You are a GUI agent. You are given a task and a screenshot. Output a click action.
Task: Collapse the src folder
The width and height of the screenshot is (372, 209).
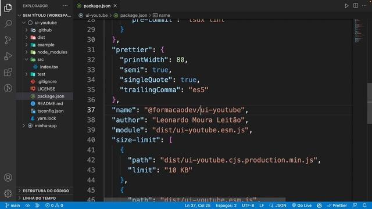(x=26, y=59)
